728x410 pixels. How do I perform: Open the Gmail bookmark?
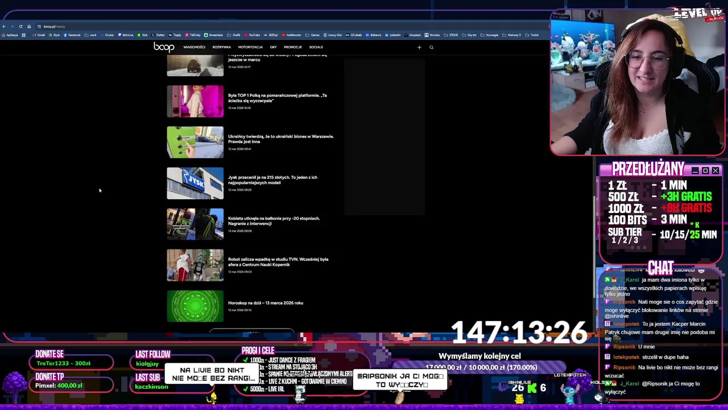[39, 35]
